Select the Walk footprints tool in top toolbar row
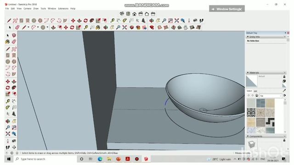This screenshot has width=294, height=165. pyautogui.click(x=201, y=21)
